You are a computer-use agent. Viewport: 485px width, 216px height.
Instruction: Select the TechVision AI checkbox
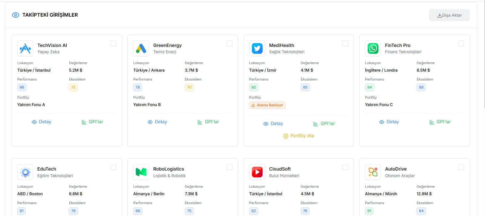[113, 43]
